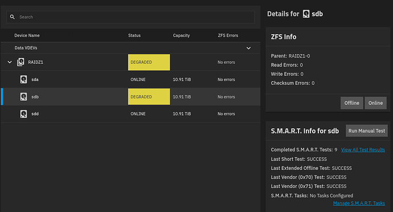Click sdb DEGRADED status badge
The width and height of the screenshot is (393, 212).
(x=149, y=96)
